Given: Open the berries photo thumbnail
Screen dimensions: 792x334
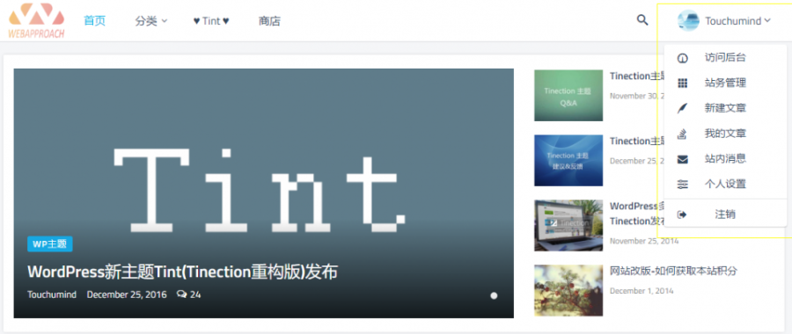Looking at the screenshot, I should 568,290.
